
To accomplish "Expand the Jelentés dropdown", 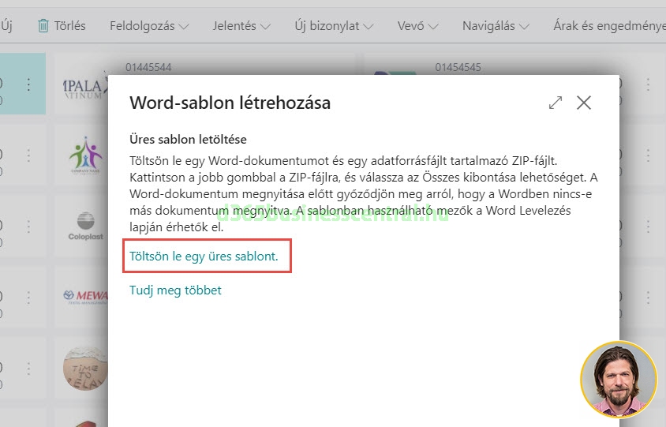I will click(241, 26).
